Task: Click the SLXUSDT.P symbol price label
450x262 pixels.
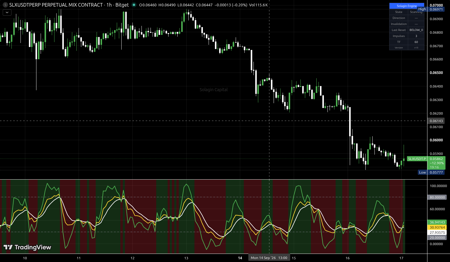Action: point(417,159)
